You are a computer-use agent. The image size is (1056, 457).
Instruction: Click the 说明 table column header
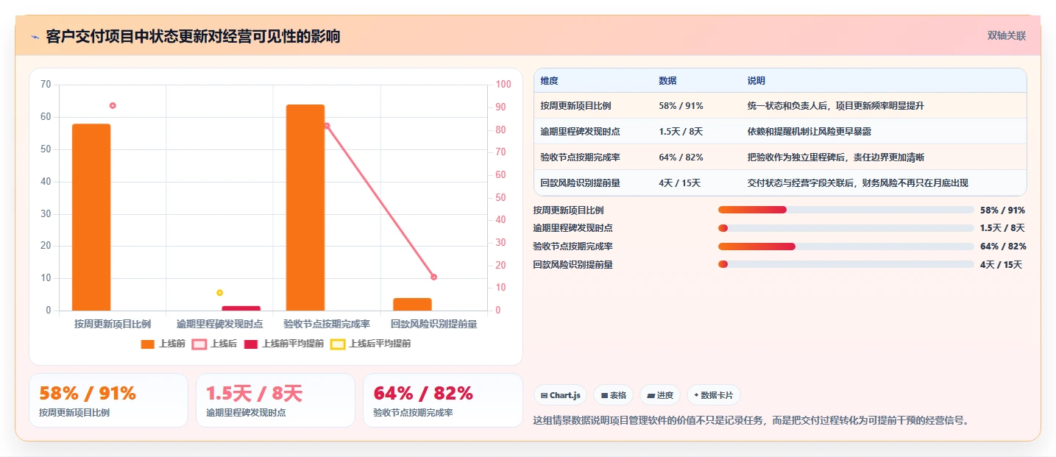point(756,81)
